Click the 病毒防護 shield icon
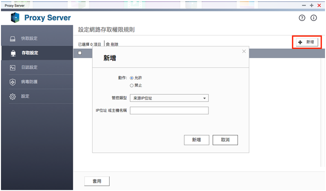The height and width of the screenshot is (191, 326). pyautogui.click(x=13, y=82)
